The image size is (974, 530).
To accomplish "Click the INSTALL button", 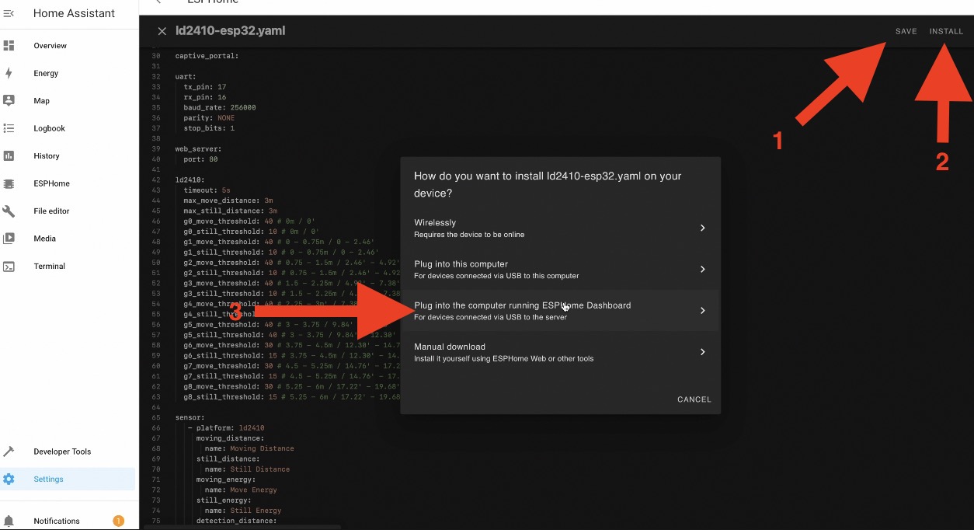I will [946, 31].
